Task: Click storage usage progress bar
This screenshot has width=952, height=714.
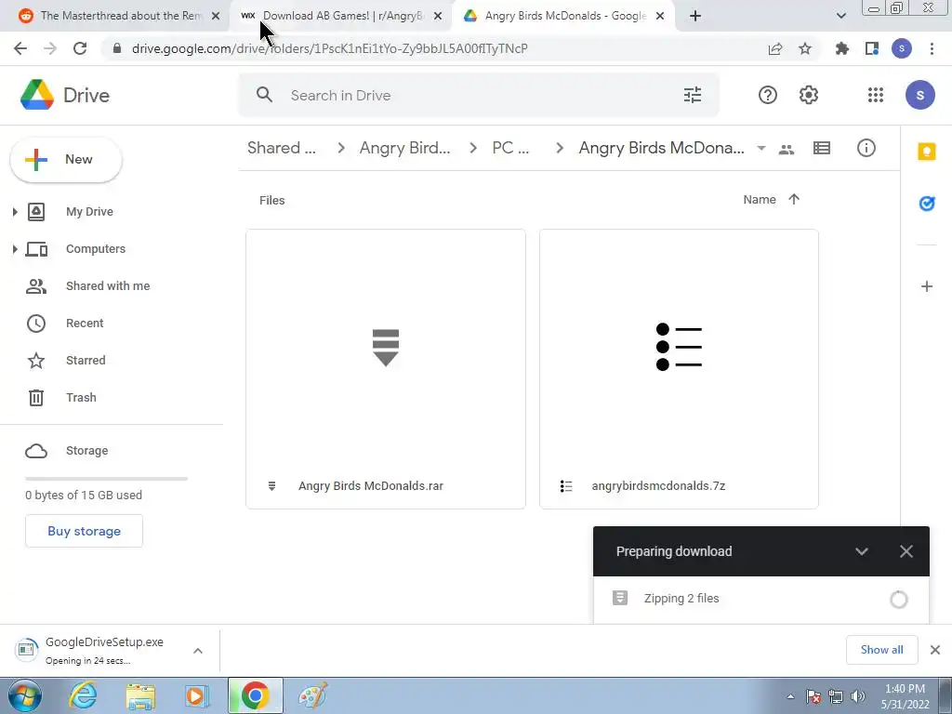Action: click(106, 479)
